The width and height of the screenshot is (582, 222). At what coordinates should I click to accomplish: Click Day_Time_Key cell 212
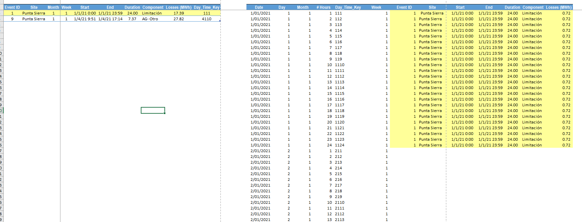click(338, 157)
